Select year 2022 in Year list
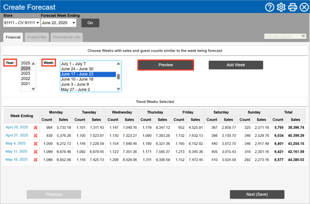The image size is (310, 204). 26,78
